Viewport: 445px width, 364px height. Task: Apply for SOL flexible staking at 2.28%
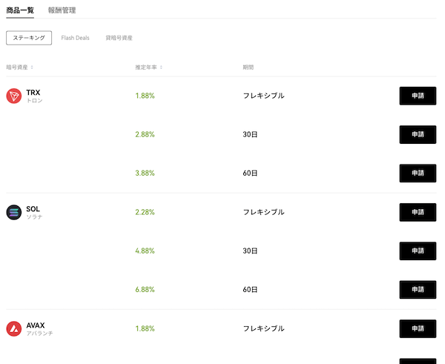click(418, 212)
